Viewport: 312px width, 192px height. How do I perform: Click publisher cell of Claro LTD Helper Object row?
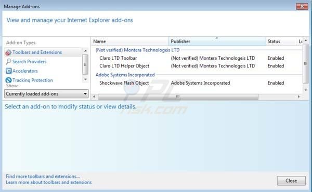pyautogui.click(x=213, y=66)
